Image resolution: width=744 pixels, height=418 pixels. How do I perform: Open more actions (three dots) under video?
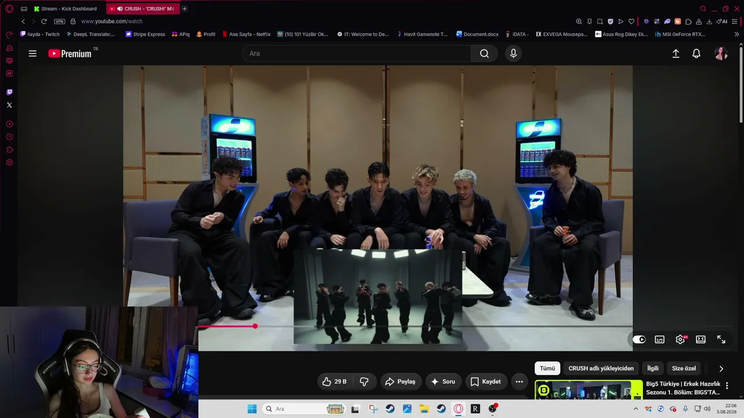[519, 381]
